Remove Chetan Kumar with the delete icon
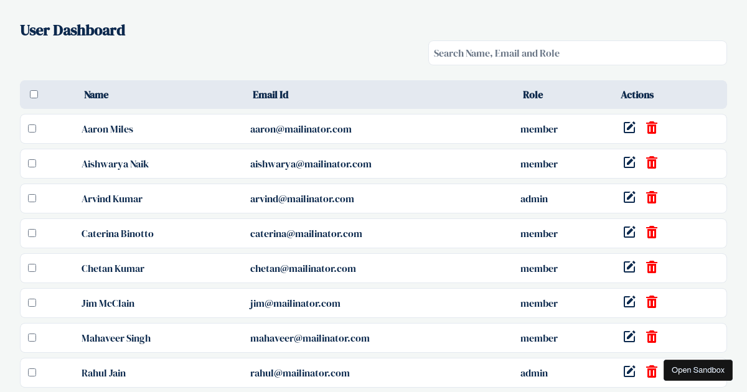 (652, 268)
